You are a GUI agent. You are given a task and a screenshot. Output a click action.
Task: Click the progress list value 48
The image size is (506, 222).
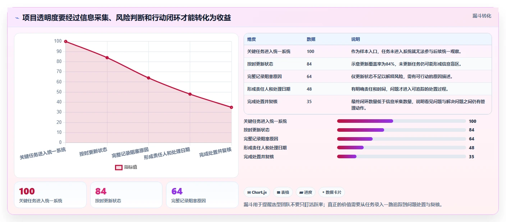click(471, 148)
